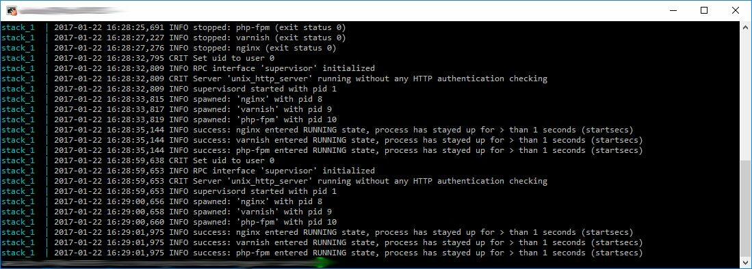752x269 pixels.
Task: Click the last 'php-fpm entered RUNNING state' line
Action: [x=322, y=253]
